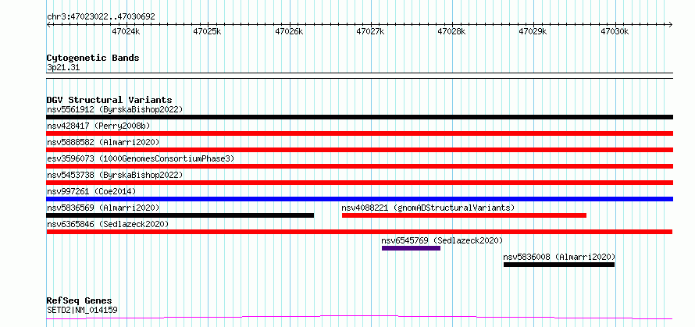Viewport: 695px width, 327px height.
Task: Click the nsv5836569 black variant bar
Action: [180, 215]
